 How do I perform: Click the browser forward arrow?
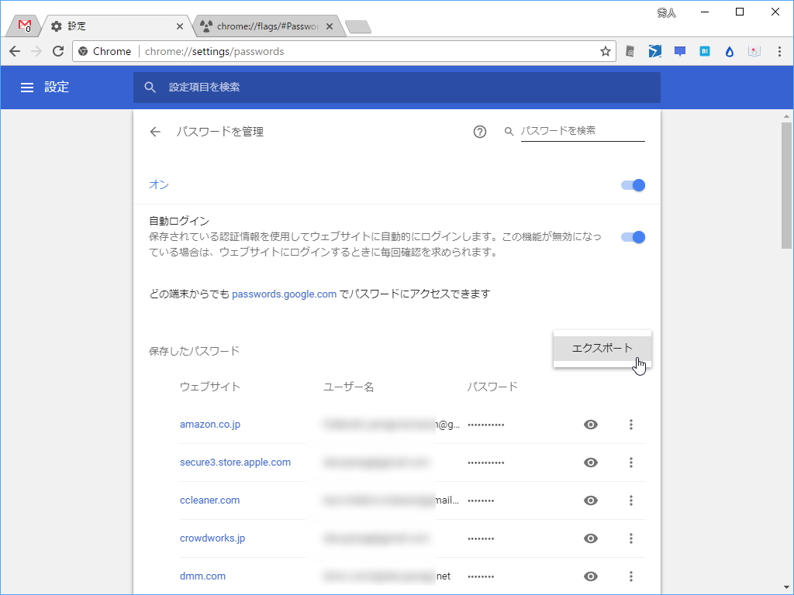tap(36, 51)
